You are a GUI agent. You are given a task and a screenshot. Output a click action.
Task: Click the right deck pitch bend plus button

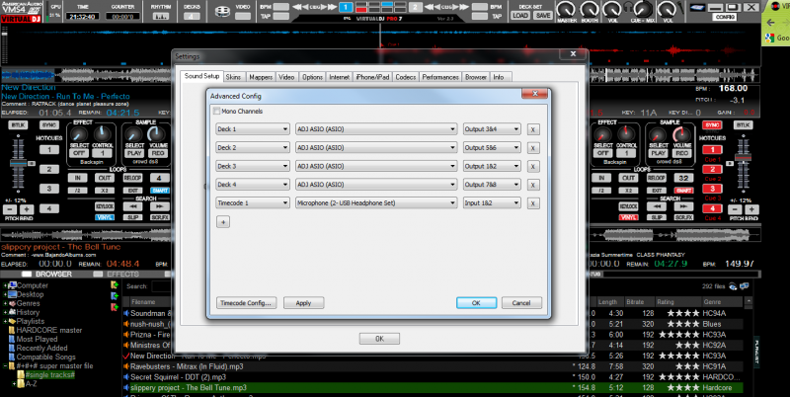point(750,209)
